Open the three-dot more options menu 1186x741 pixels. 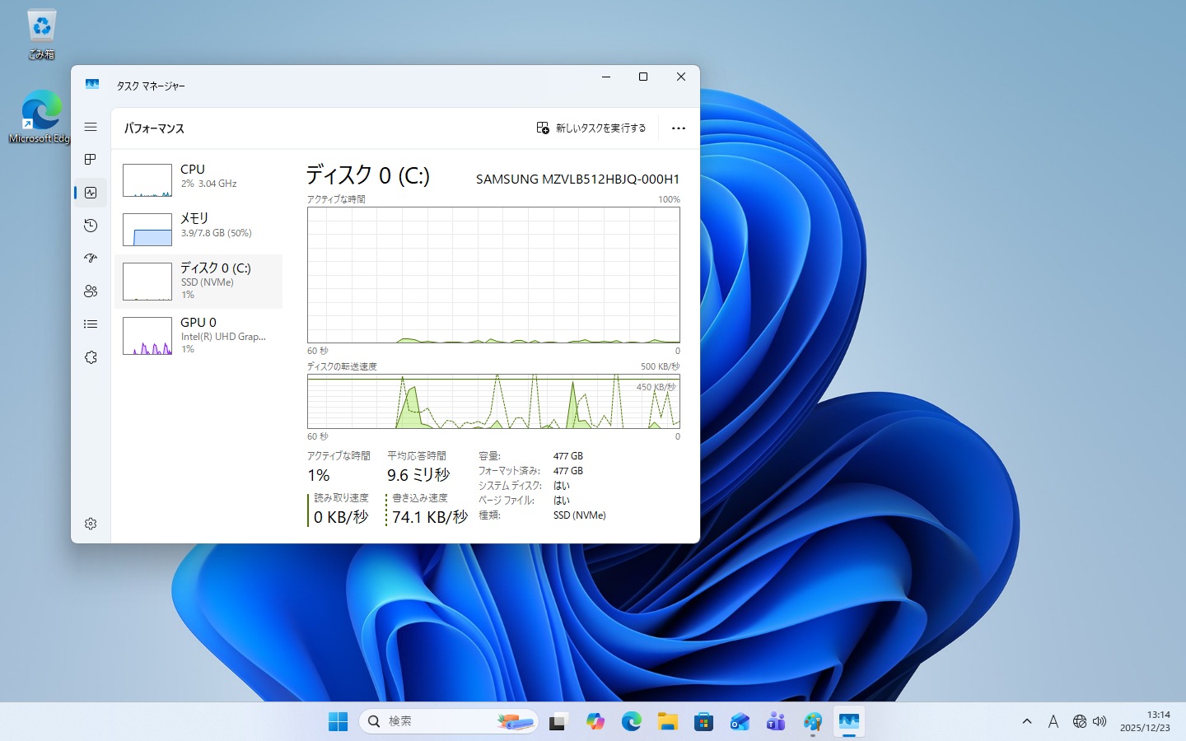click(678, 128)
